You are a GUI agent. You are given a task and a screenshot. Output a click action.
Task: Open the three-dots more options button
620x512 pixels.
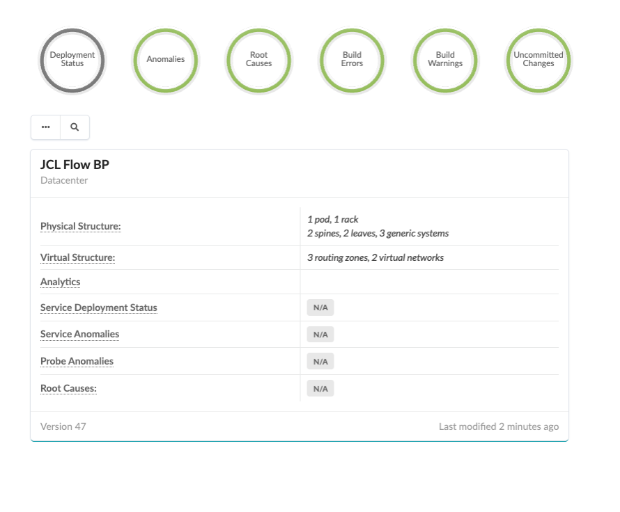(x=46, y=127)
